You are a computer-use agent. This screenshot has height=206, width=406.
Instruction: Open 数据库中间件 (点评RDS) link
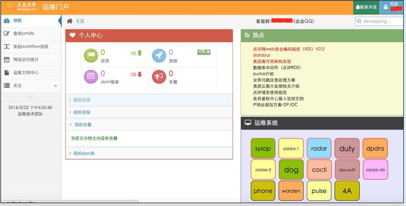[277, 68]
